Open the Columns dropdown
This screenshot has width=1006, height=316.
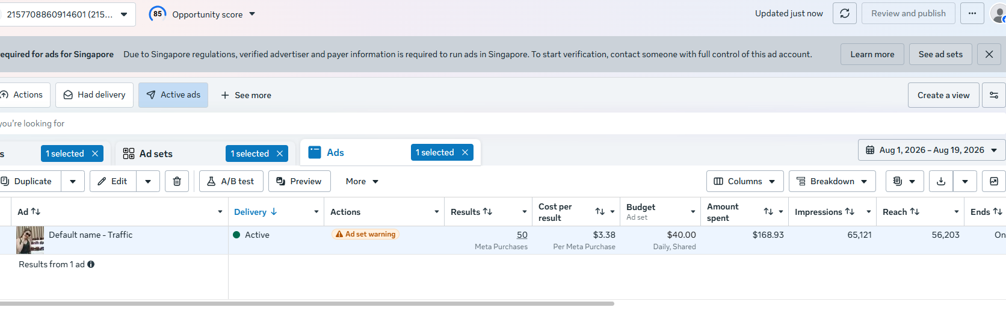[745, 181]
